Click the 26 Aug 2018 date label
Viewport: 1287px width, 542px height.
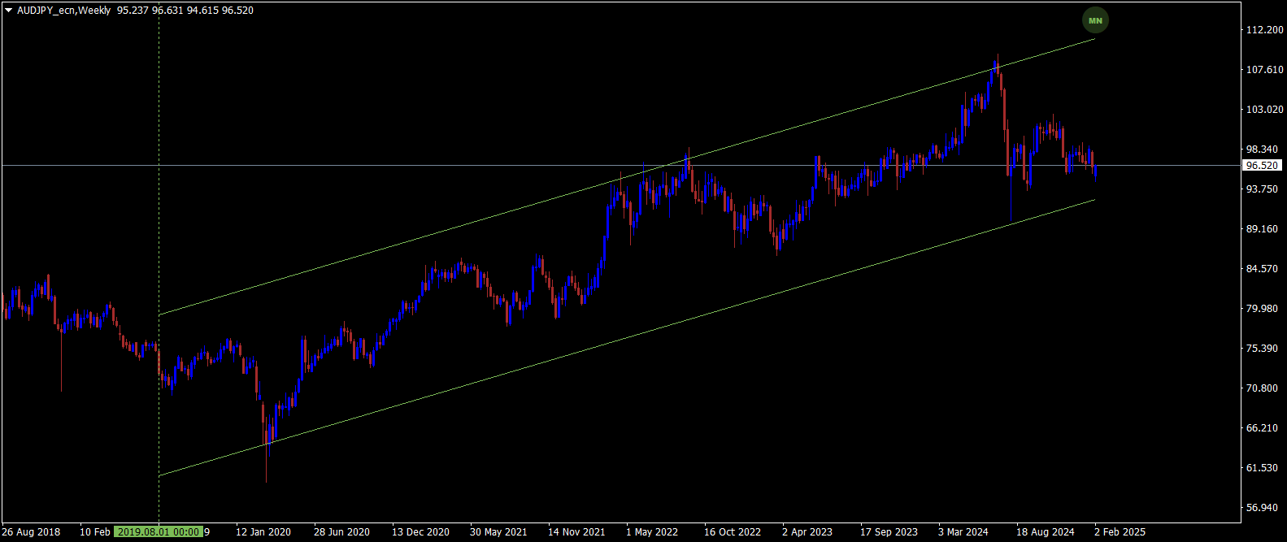pyautogui.click(x=31, y=532)
